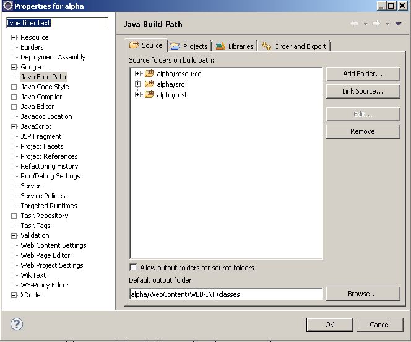Select Project References tree item
411x342 pixels.
[50, 156]
